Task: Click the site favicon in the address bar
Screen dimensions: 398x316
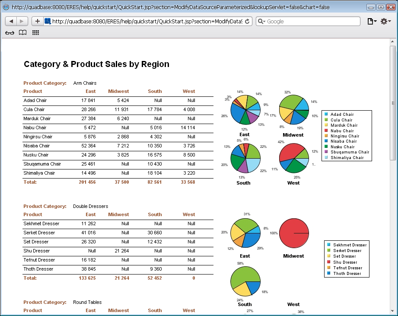Action: click(x=48, y=21)
